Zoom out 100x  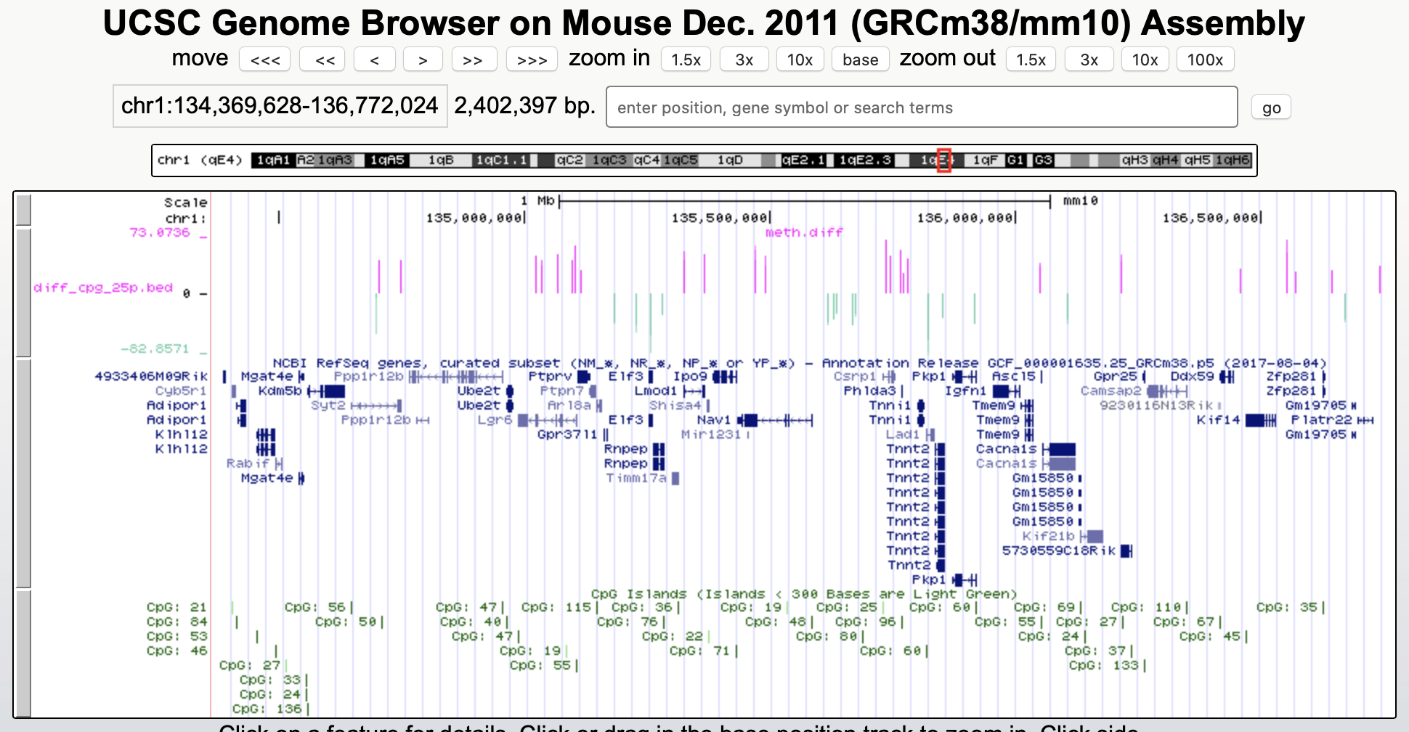pos(1205,60)
